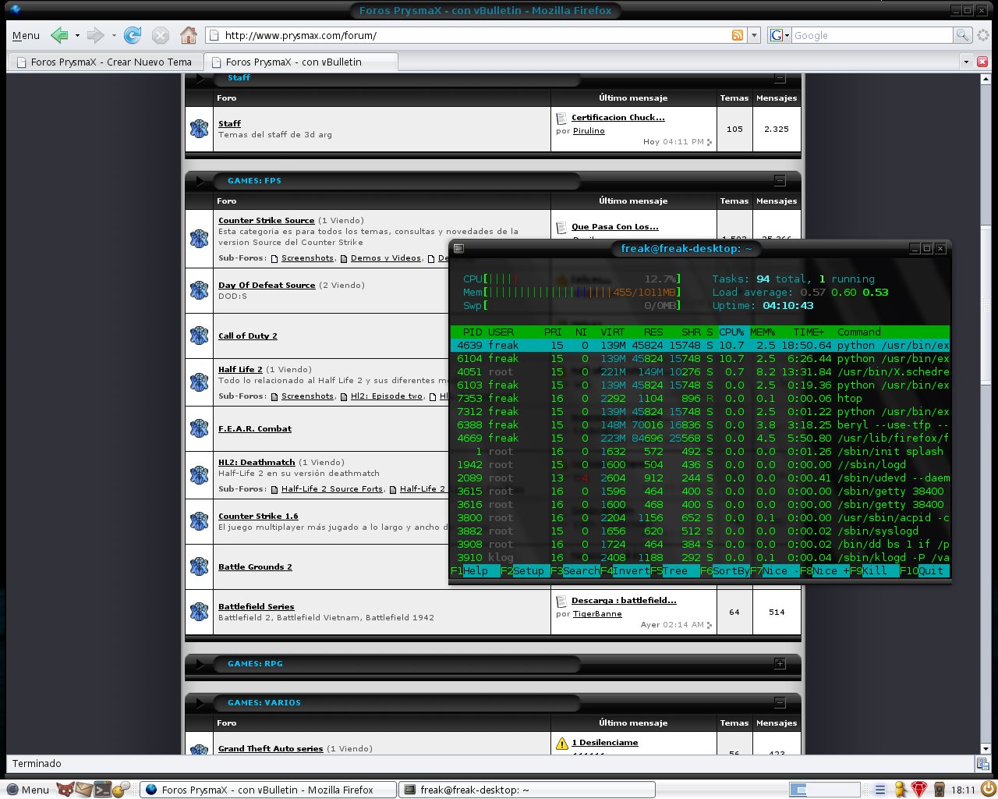Click the URL address field
Image resolution: width=998 pixels, height=799 pixels.
point(476,35)
